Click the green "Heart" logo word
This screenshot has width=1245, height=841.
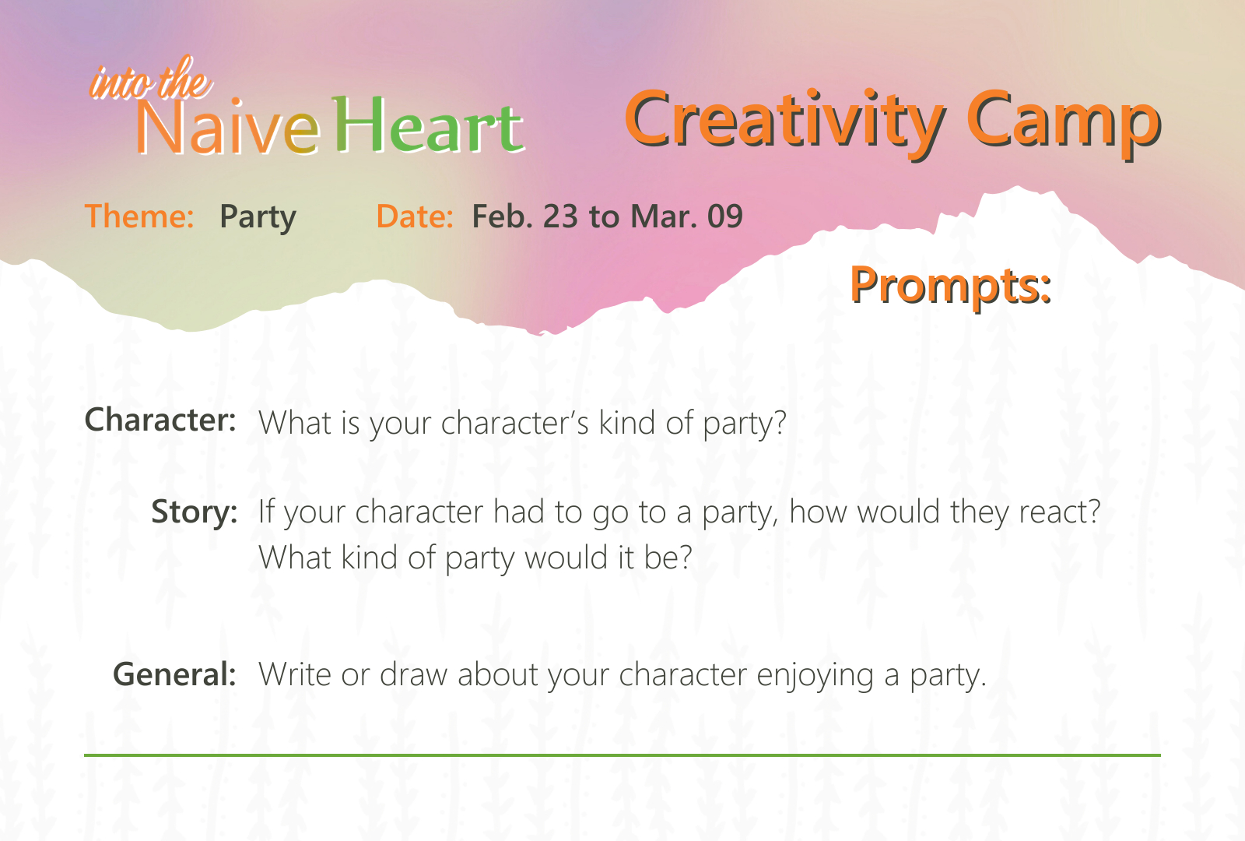(429, 126)
